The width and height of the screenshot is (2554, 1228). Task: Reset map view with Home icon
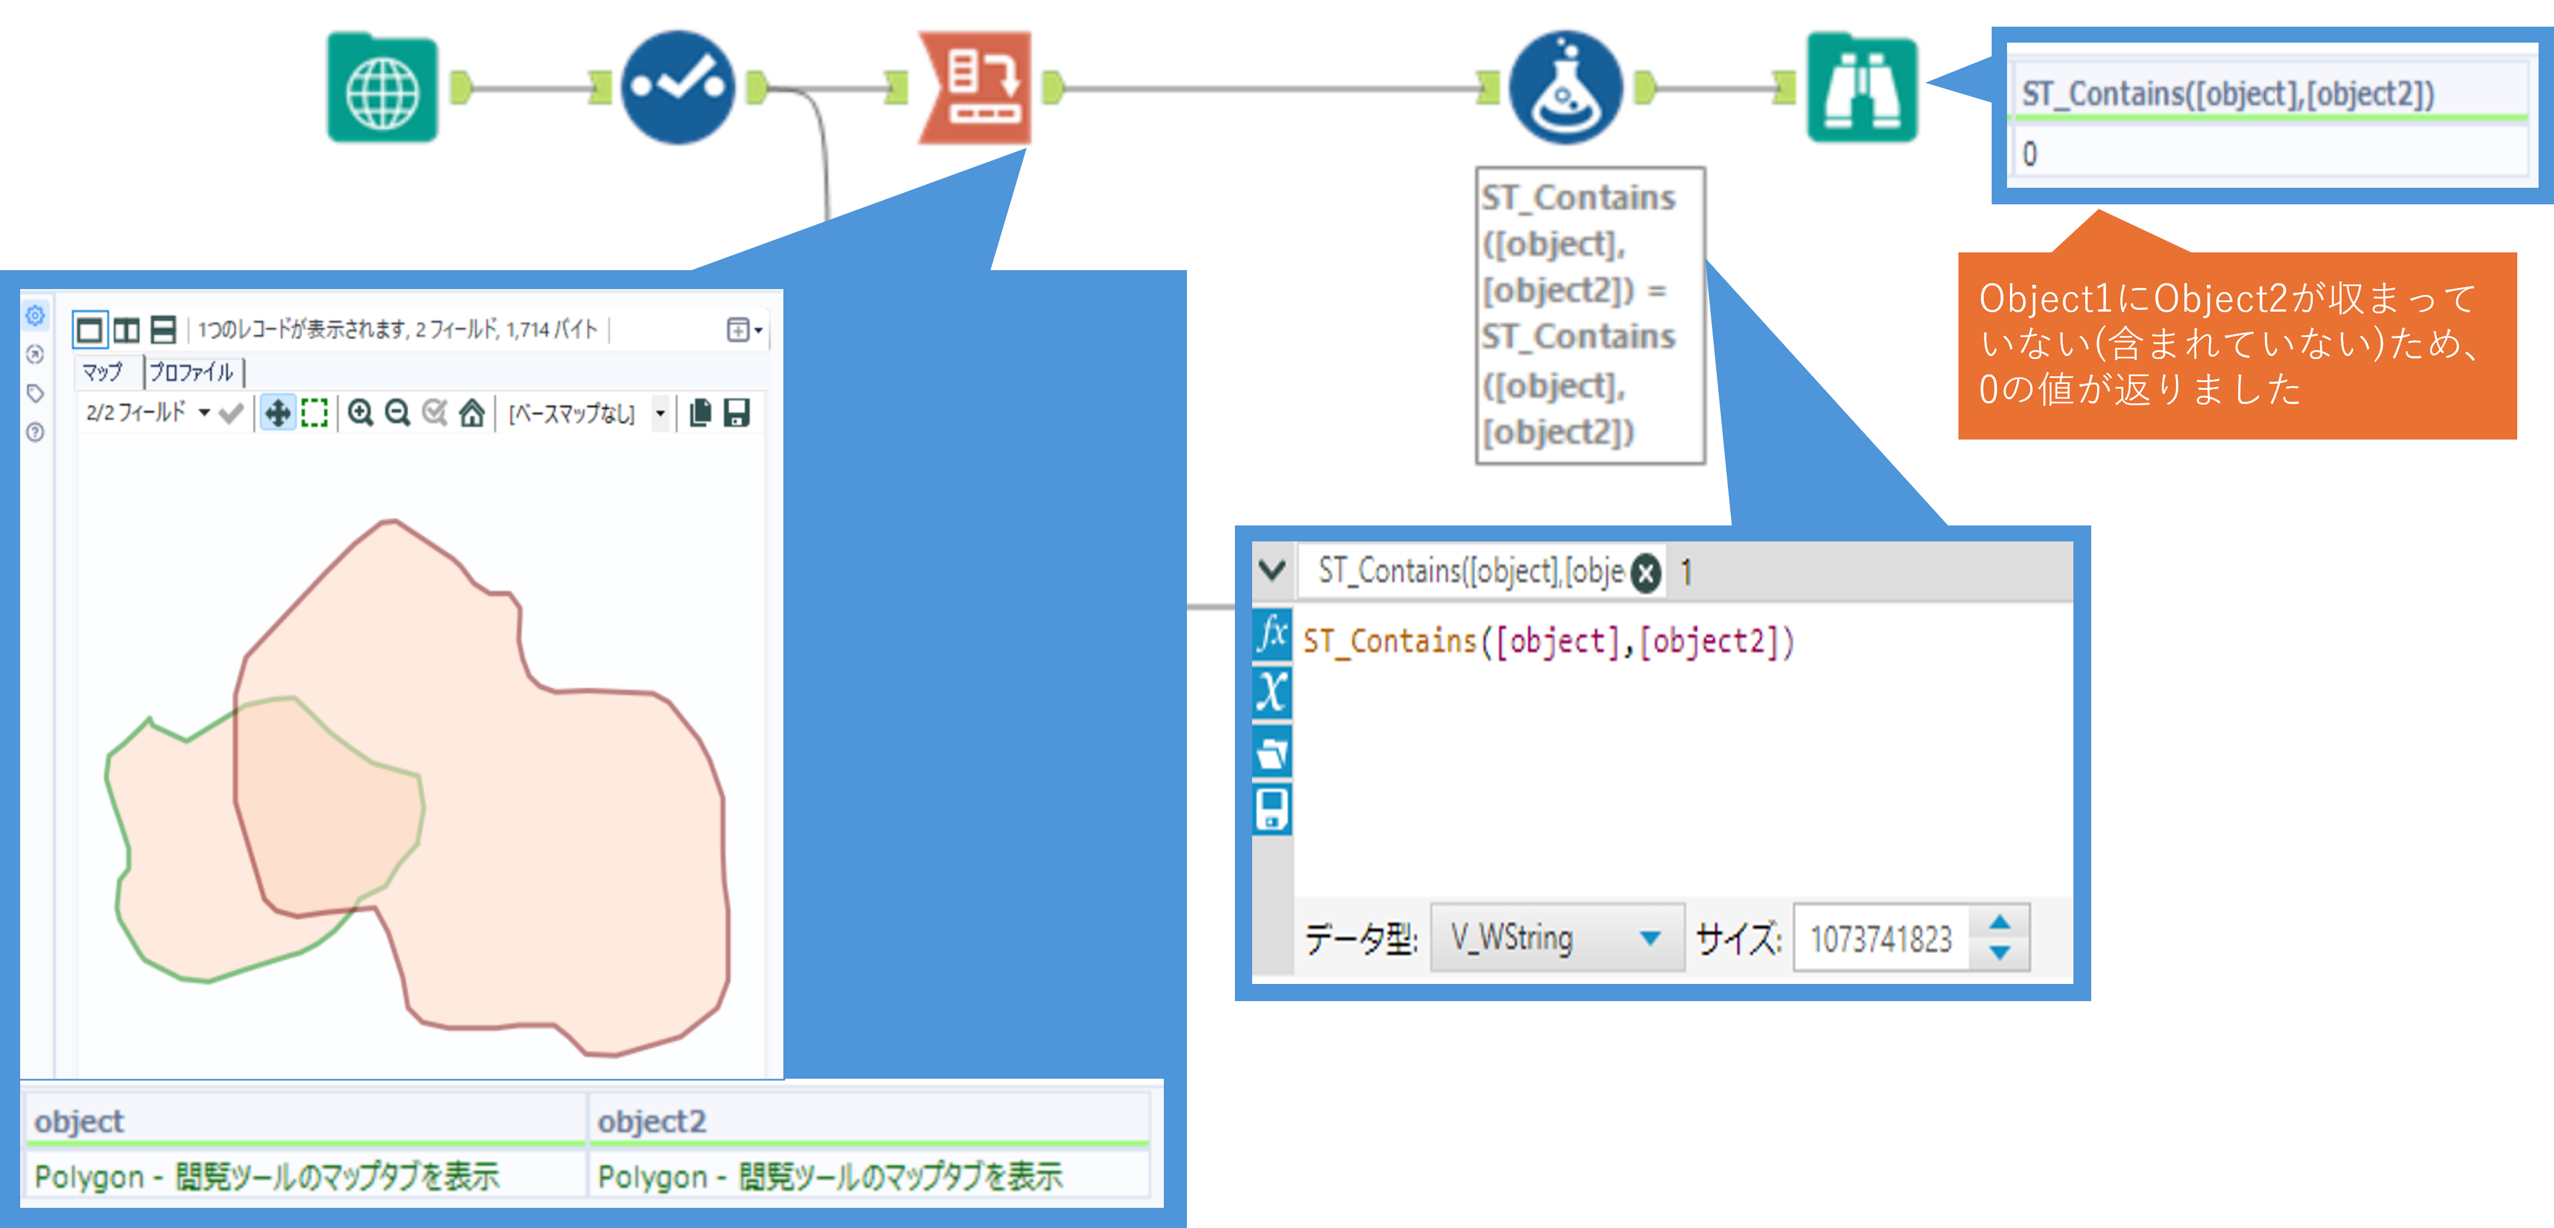click(x=472, y=412)
